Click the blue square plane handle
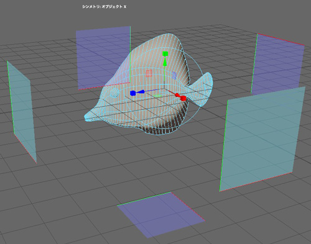311x244 pixels. [174, 75]
